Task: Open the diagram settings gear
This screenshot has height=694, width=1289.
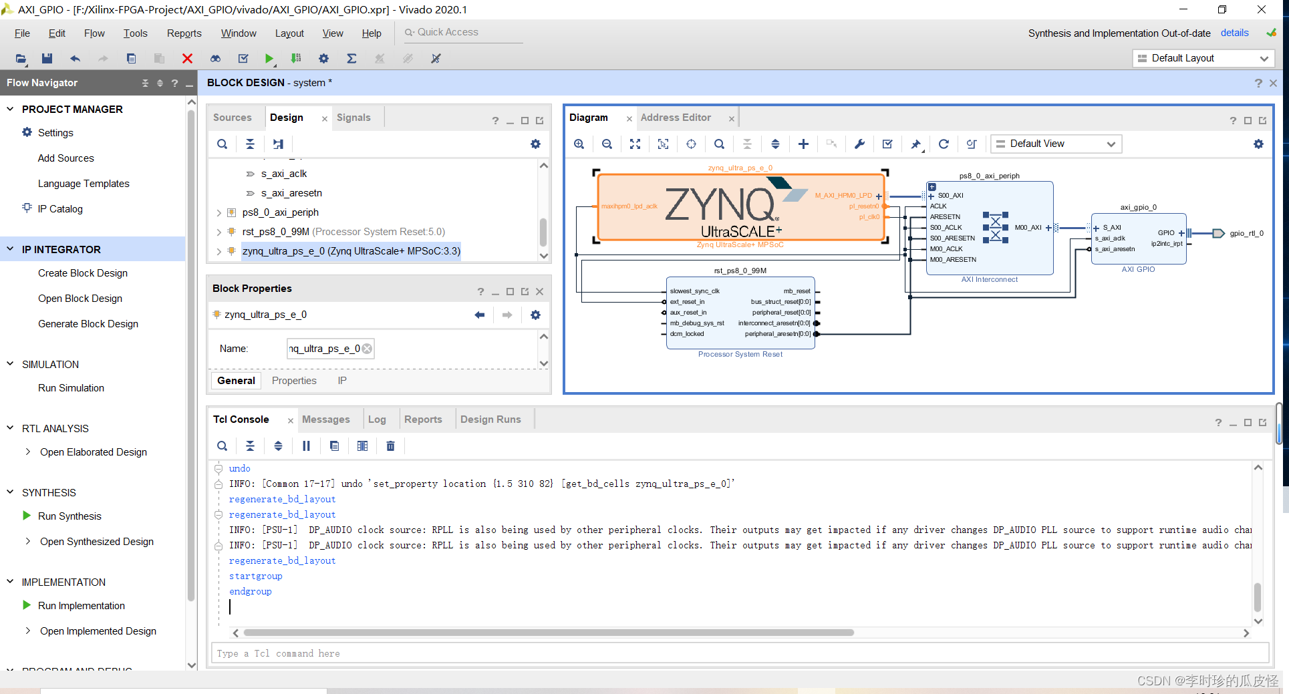Action: tap(1258, 144)
